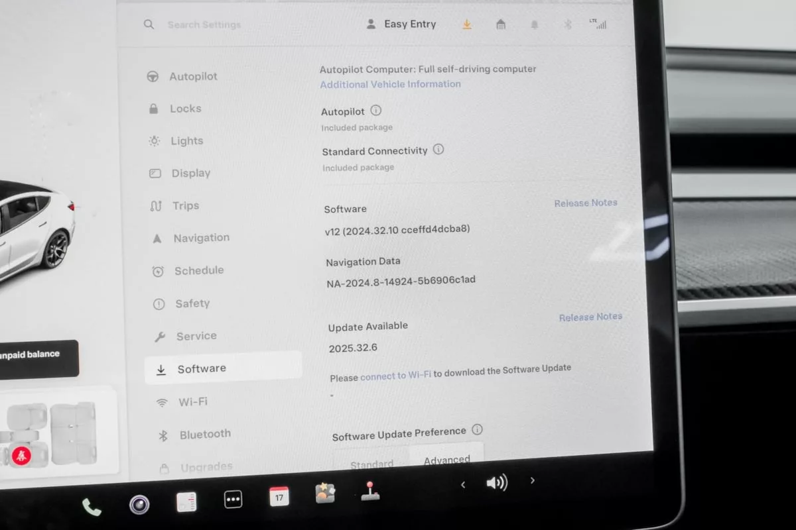The height and width of the screenshot is (530, 796).
Task: Show Autopilot package info icon
Action: [x=376, y=111]
